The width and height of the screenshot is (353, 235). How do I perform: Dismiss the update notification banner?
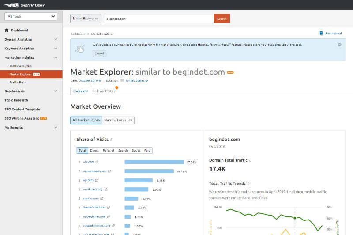click(x=339, y=45)
